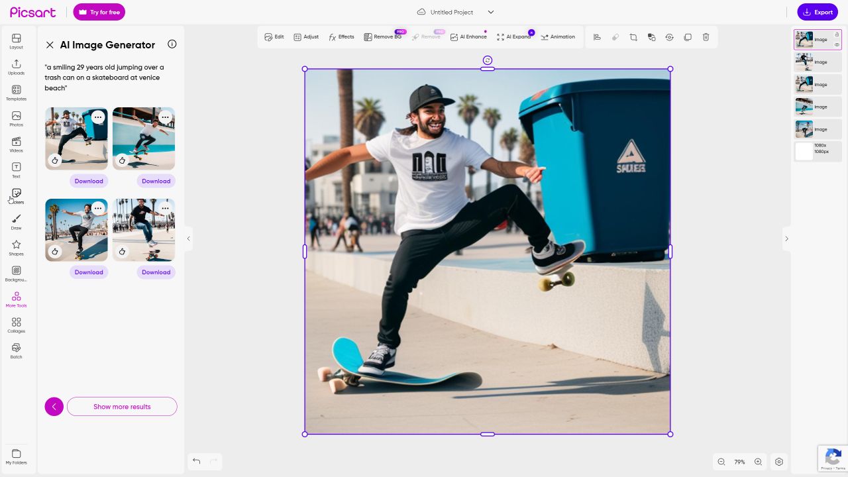
Task: Click the align icon in the top toolbar
Action: pos(597,37)
